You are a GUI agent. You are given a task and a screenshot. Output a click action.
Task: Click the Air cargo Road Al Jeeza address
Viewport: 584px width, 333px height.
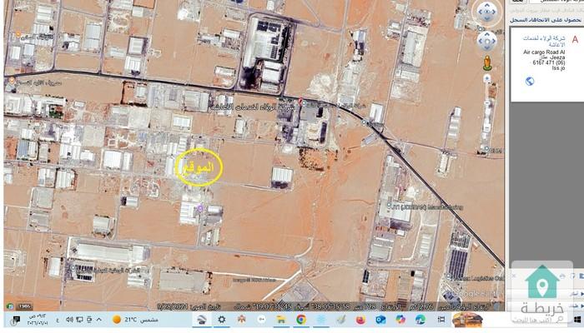[544, 55]
